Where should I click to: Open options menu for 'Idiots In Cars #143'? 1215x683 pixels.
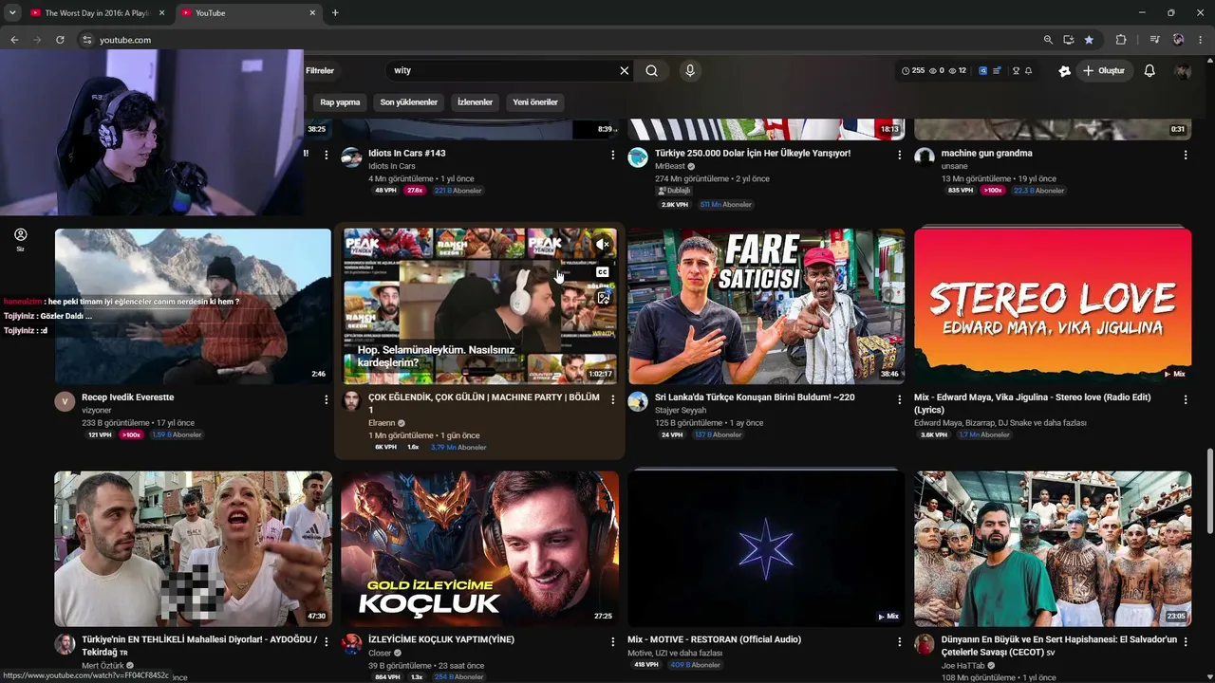(613, 154)
